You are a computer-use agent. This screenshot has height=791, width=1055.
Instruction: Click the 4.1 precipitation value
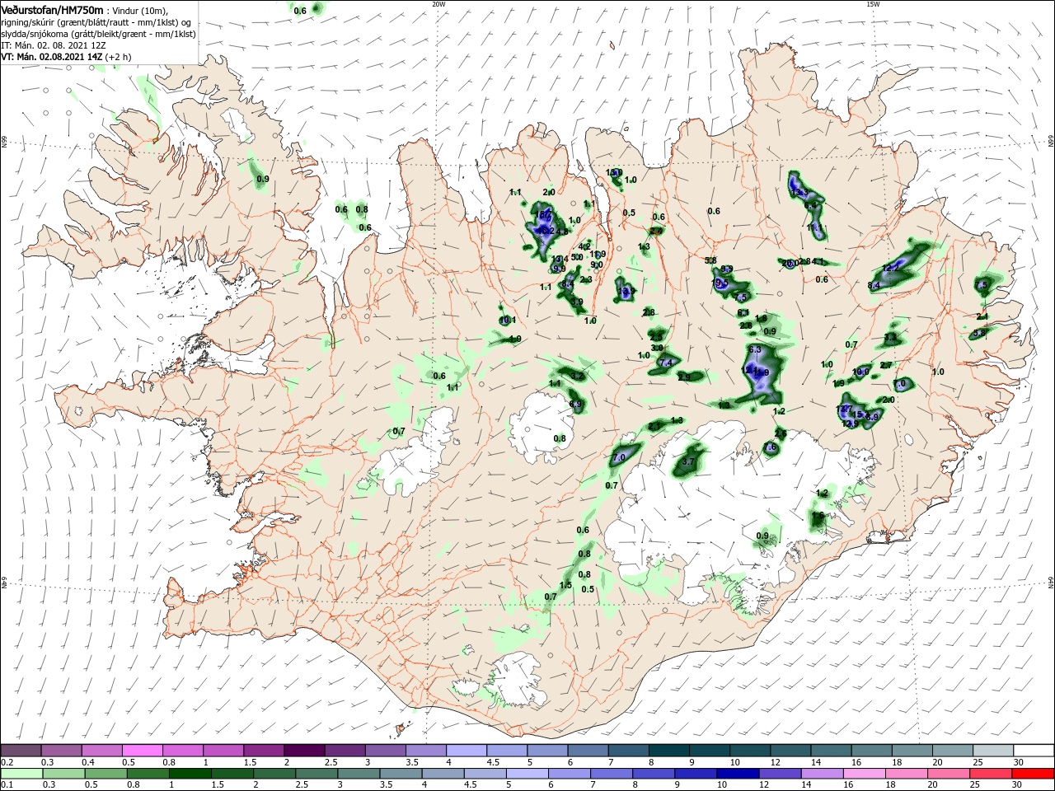[x=818, y=261]
